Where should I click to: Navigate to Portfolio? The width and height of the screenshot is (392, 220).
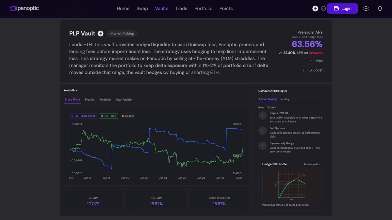(203, 8)
